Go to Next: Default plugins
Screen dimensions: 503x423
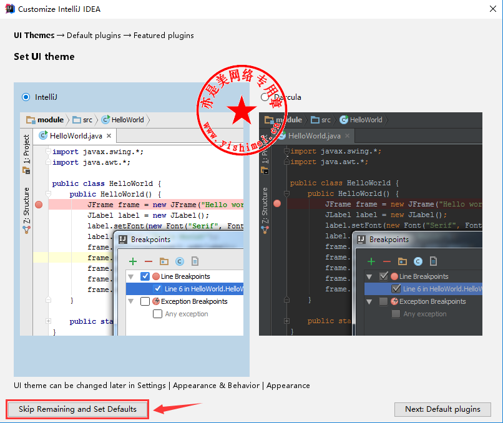(x=442, y=409)
